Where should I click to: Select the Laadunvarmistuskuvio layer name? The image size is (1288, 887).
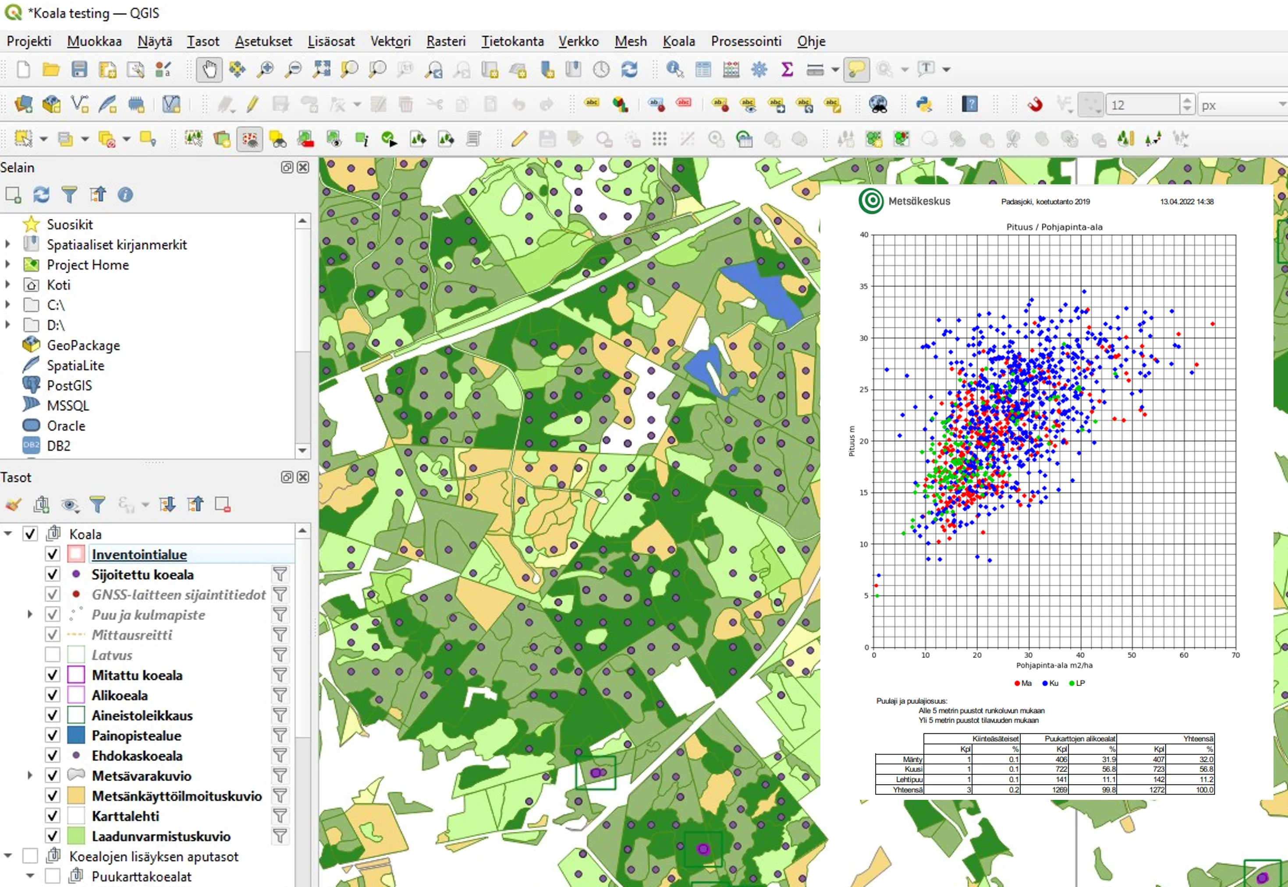tap(161, 836)
